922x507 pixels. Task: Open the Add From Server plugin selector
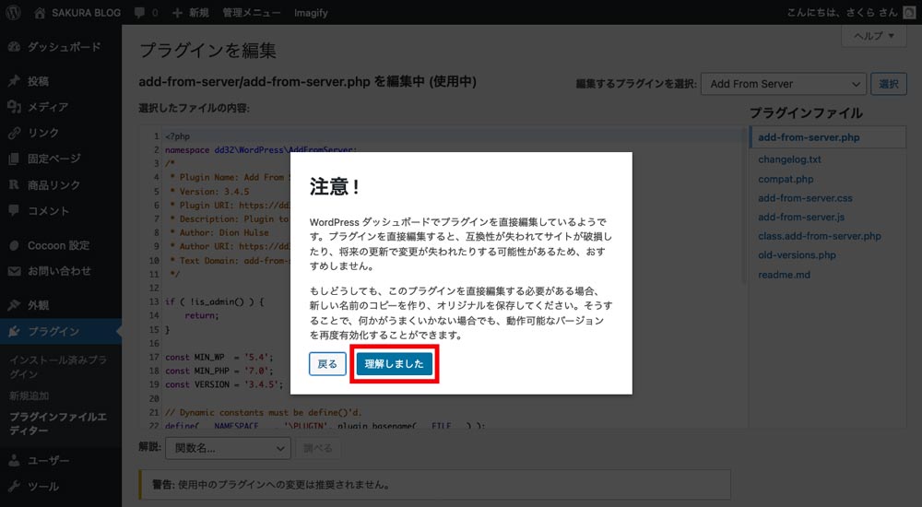click(784, 84)
